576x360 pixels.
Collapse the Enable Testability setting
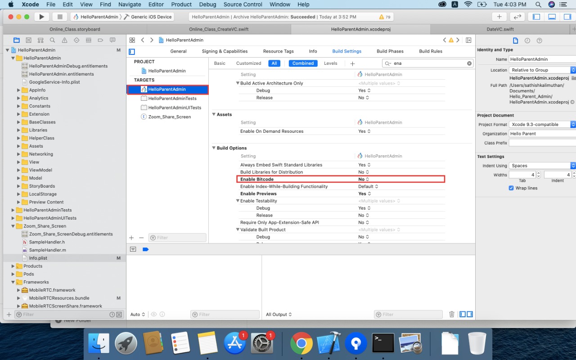[x=238, y=201]
